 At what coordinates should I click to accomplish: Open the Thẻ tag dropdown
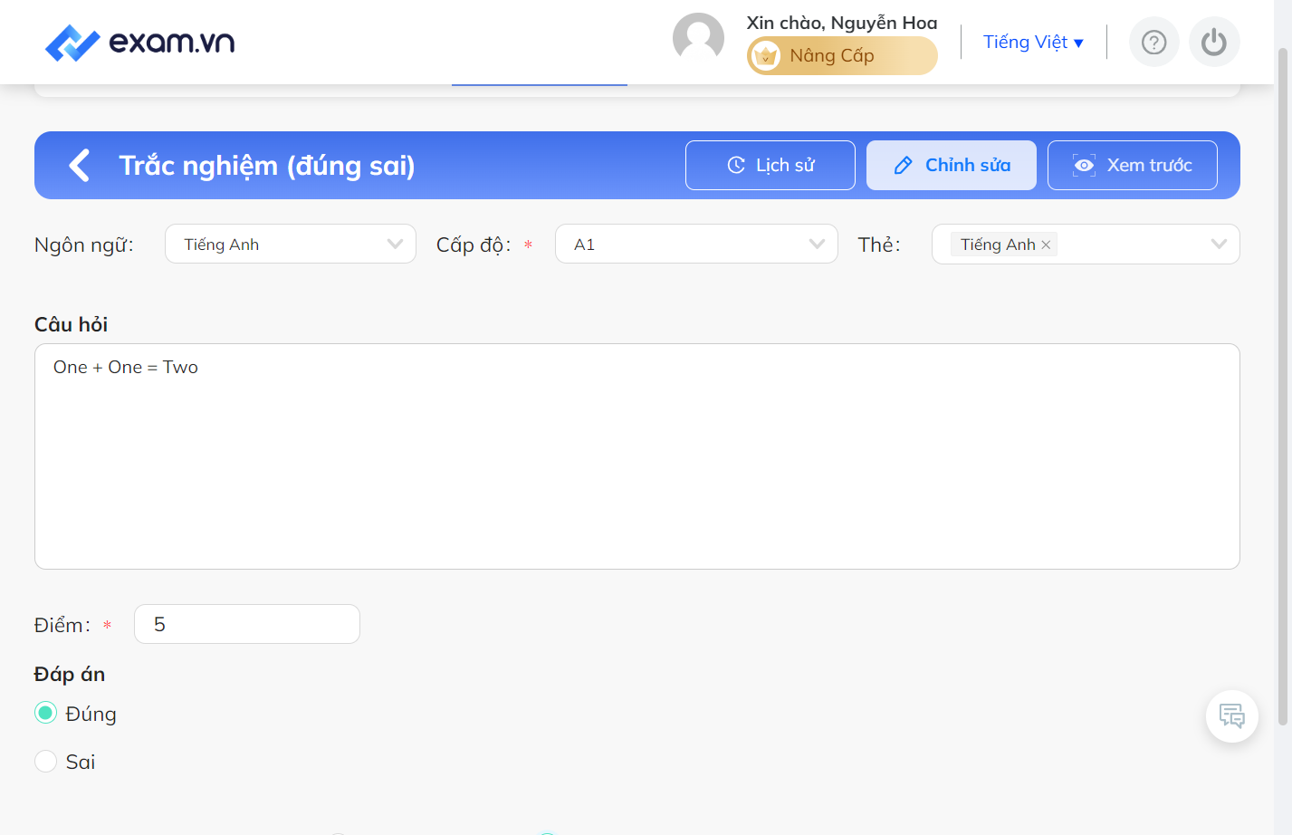click(x=1086, y=245)
